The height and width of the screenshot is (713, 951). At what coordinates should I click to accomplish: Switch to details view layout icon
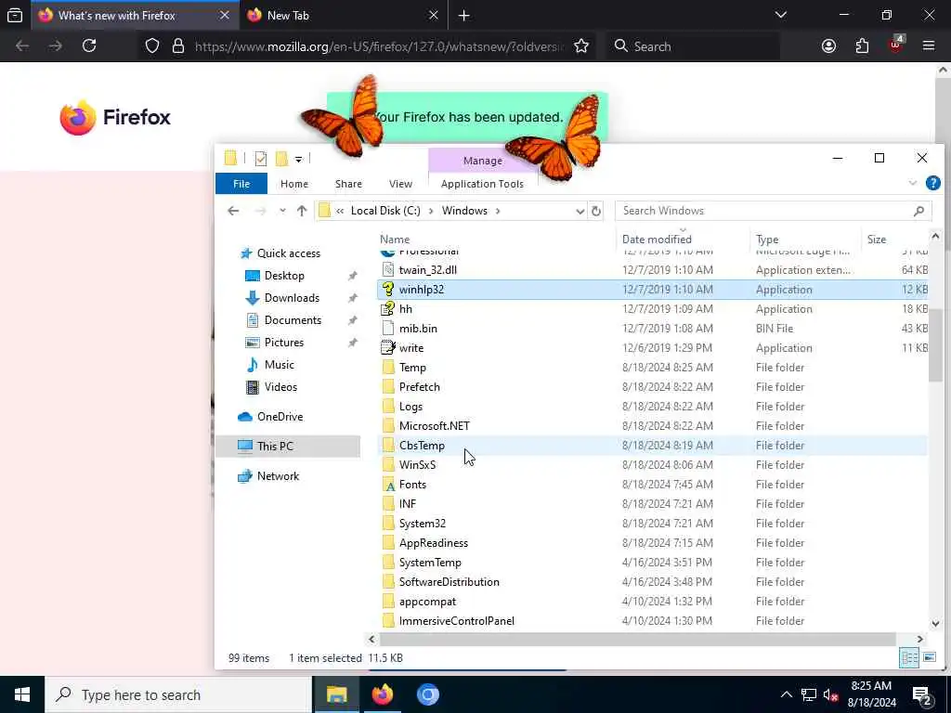[909, 658]
